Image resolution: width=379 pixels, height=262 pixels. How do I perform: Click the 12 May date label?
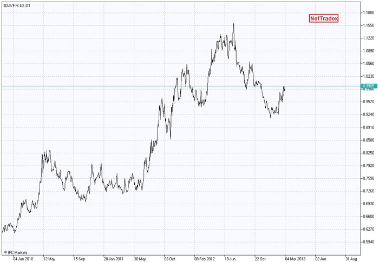(49, 258)
